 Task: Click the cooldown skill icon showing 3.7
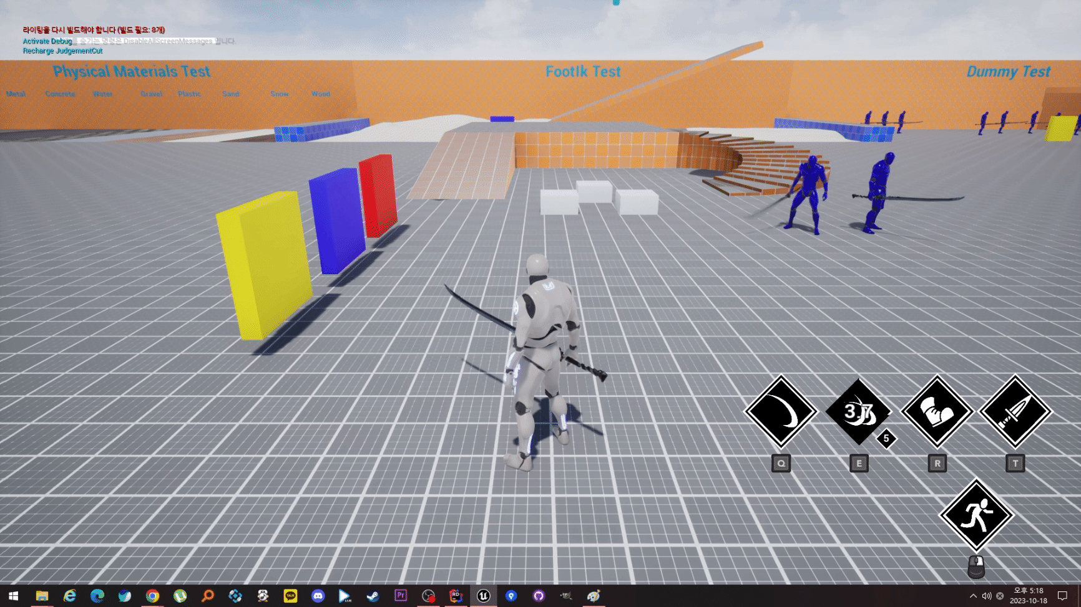point(859,412)
